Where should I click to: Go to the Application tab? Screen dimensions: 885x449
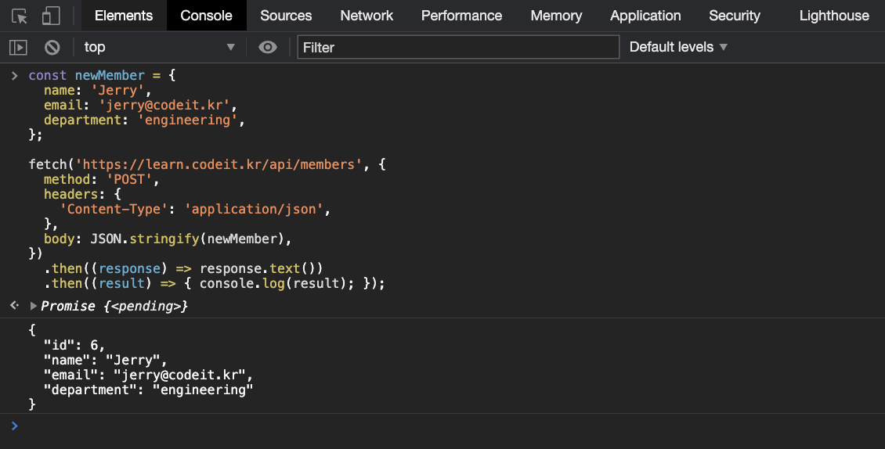tap(645, 16)
